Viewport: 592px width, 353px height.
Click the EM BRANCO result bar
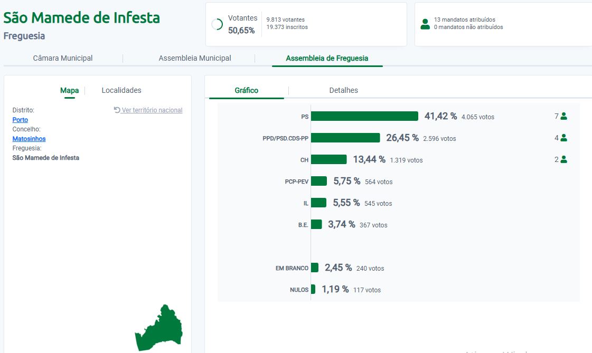coord(315,268)
